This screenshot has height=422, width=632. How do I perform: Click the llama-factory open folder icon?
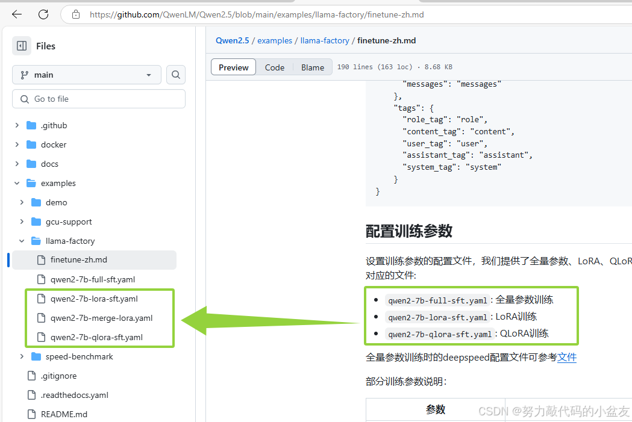36,241
